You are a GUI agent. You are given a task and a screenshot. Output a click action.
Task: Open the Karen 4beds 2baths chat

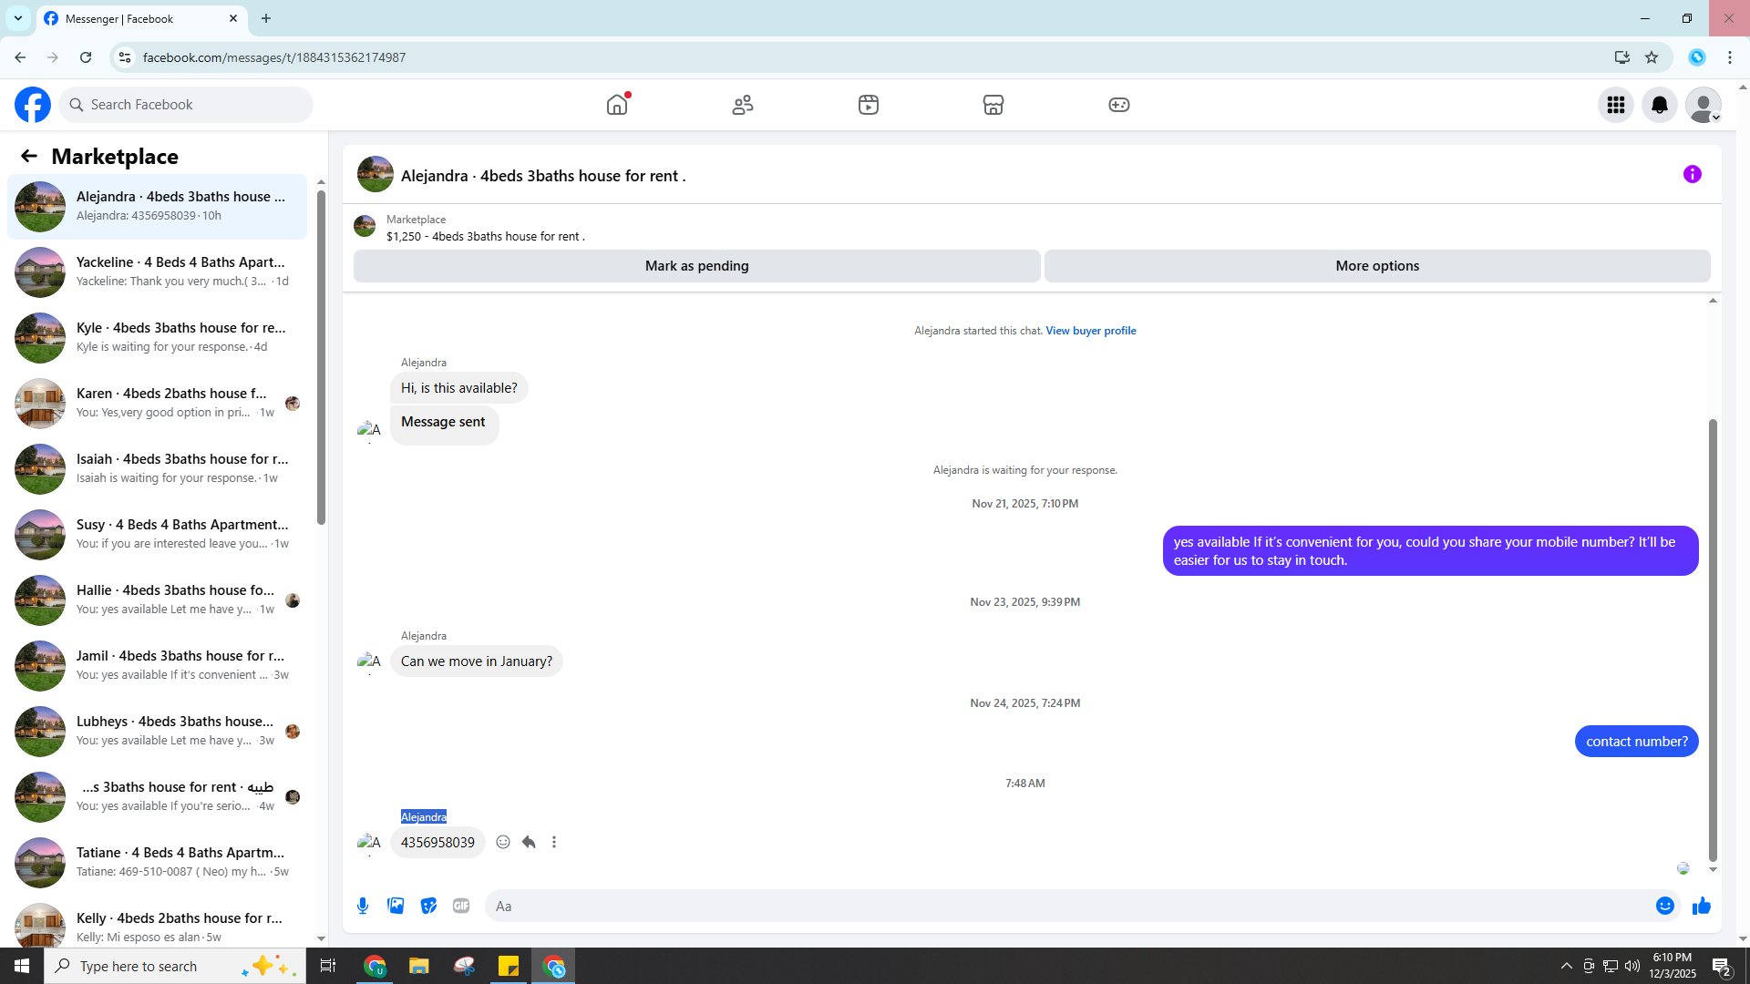pyautogui.click(x=157, y=403)
